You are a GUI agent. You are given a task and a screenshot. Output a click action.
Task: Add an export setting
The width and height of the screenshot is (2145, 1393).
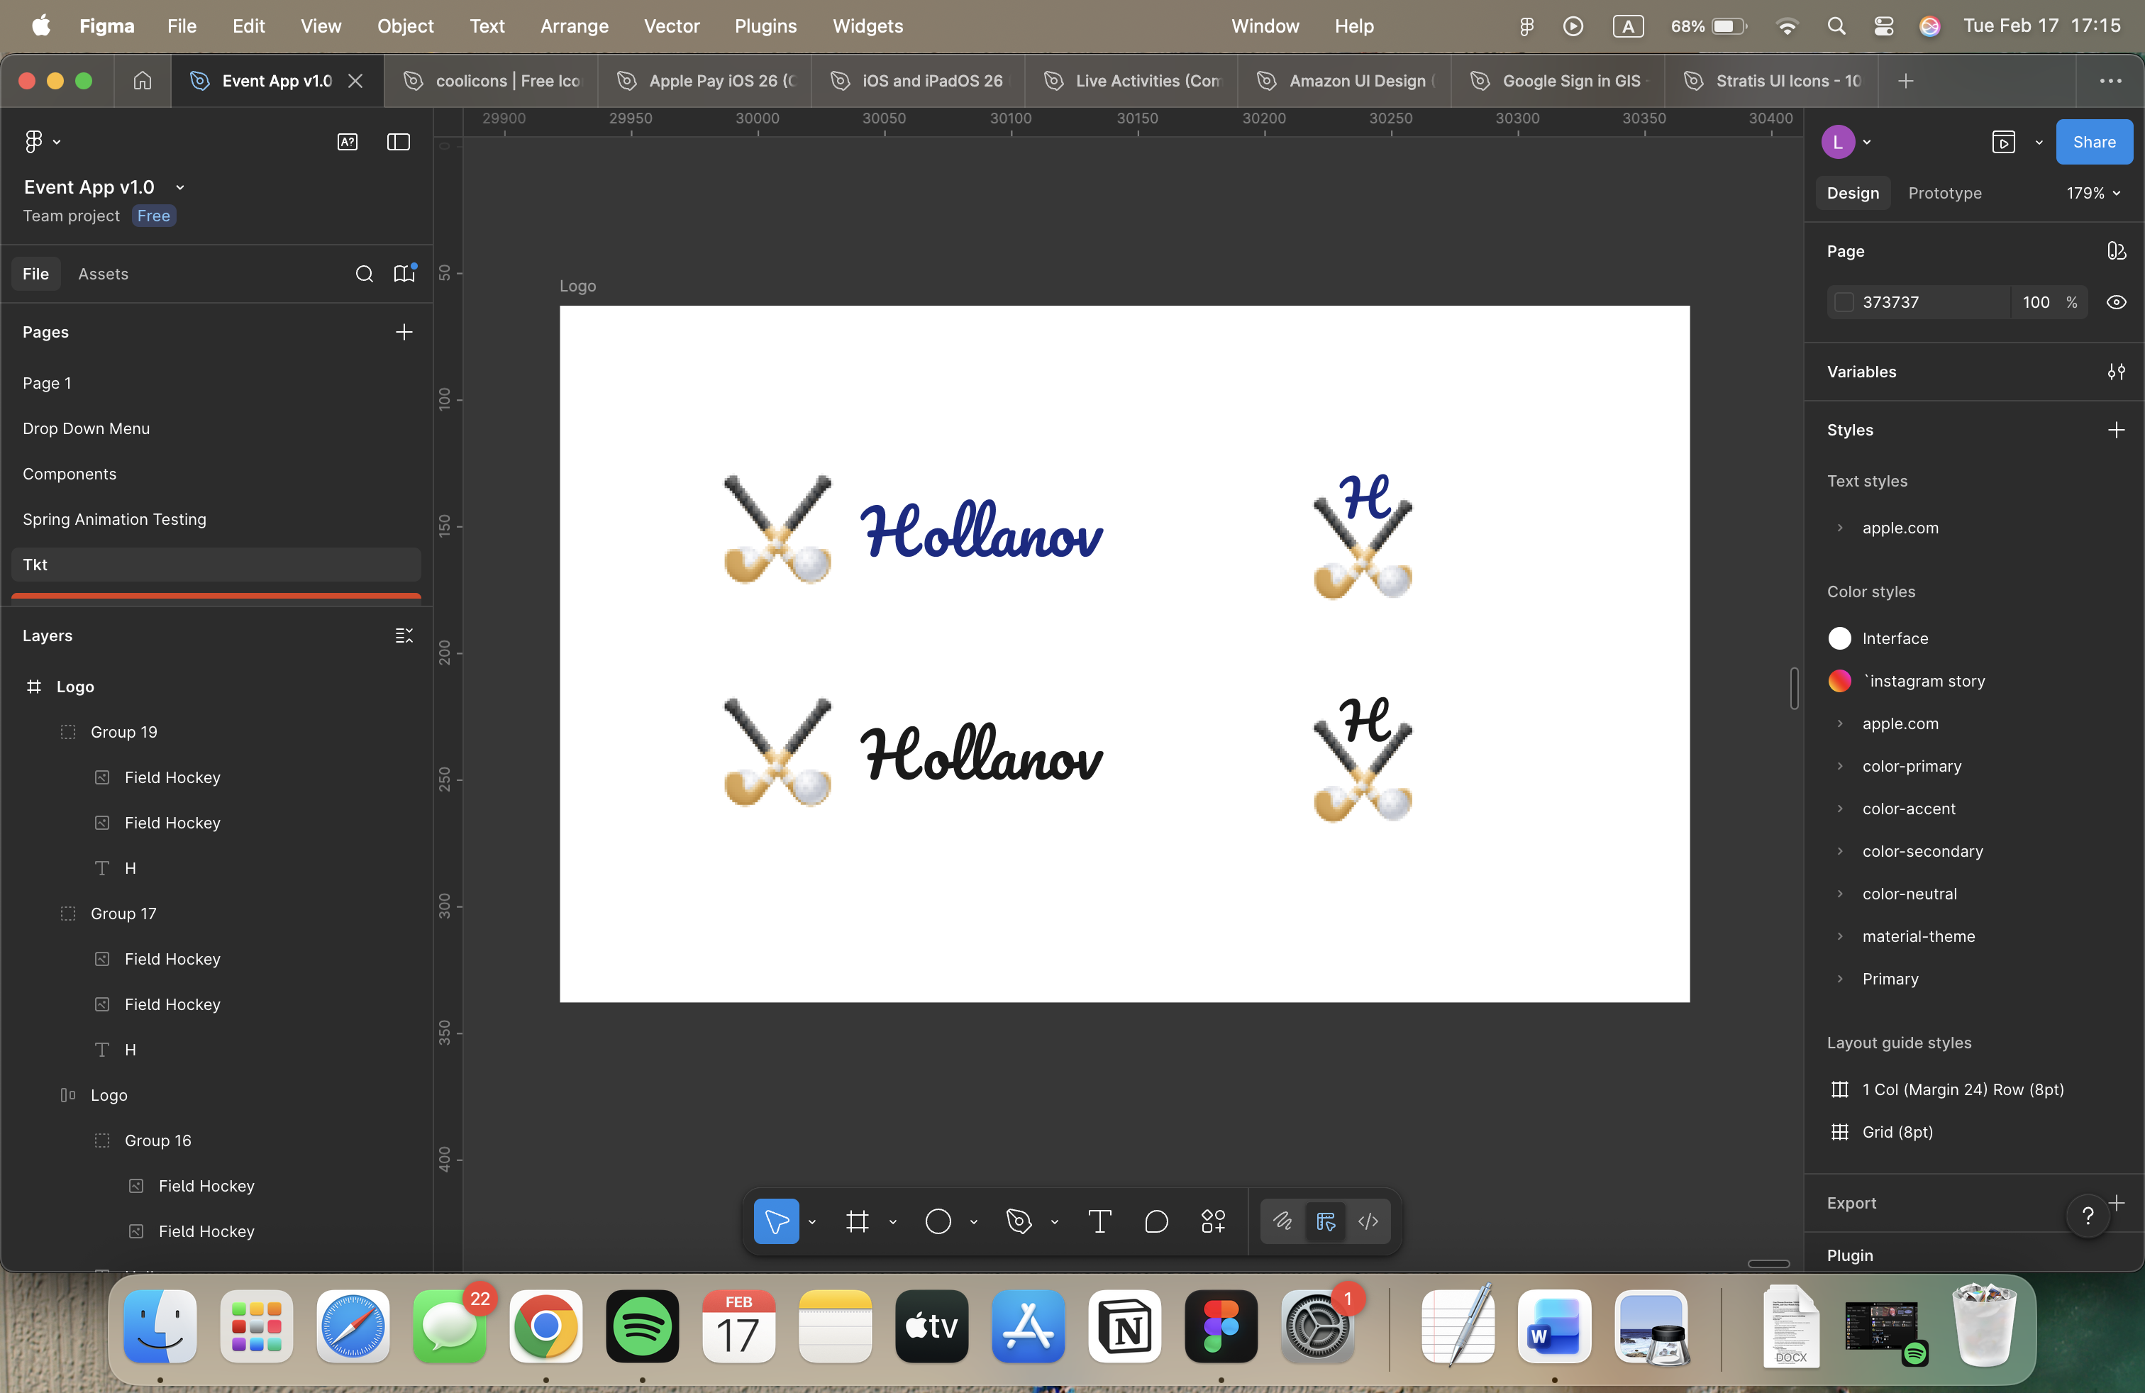click(2118, 1203)
